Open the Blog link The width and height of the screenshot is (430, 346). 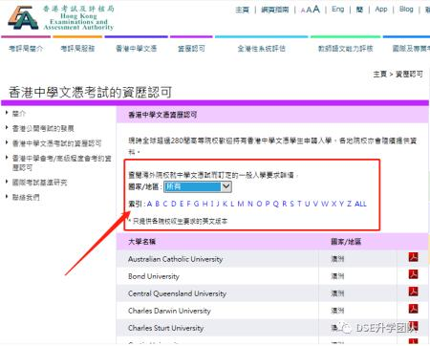click(x=406, y=10)
